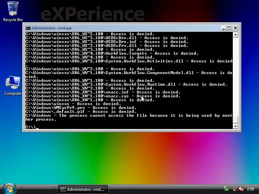Viewport: 259px width, 194px height.
Task: Click the 2:59 taskbar clock
Action: (x=250, y=189)
